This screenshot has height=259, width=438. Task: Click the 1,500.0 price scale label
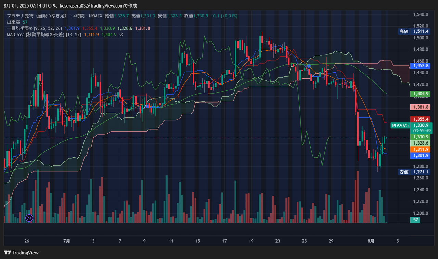coord(421,38)
